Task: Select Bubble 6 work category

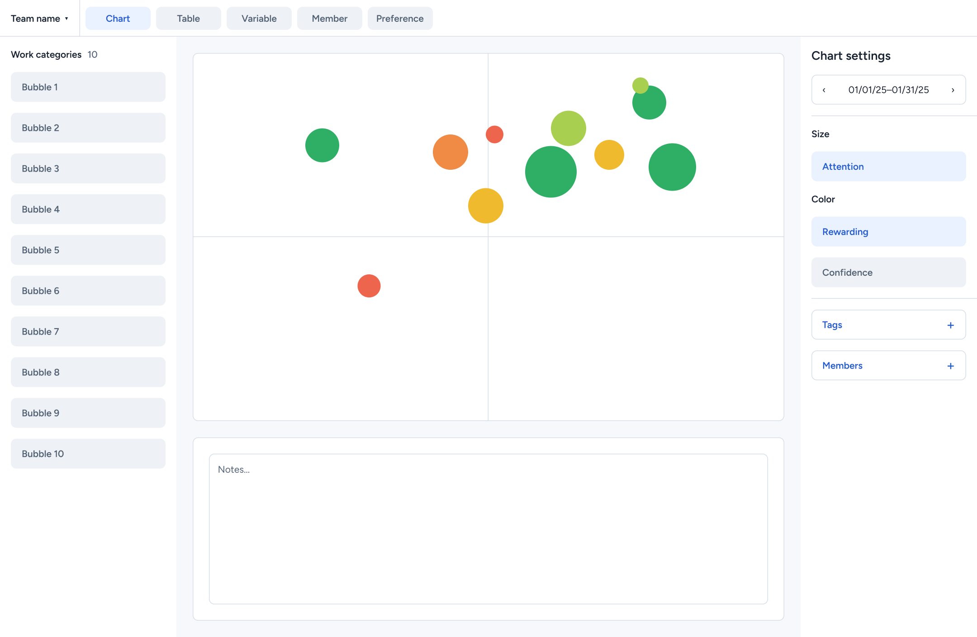Action: pyautogui.click(x=88, y=291)
